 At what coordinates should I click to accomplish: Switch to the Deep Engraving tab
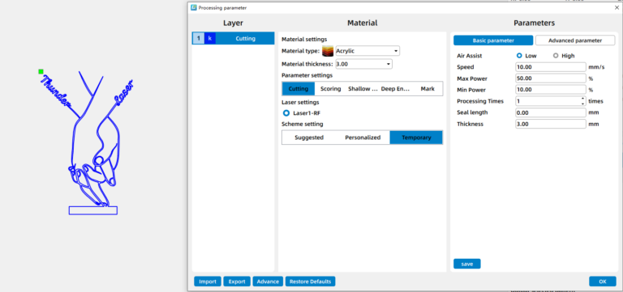(x=395, y=89)
